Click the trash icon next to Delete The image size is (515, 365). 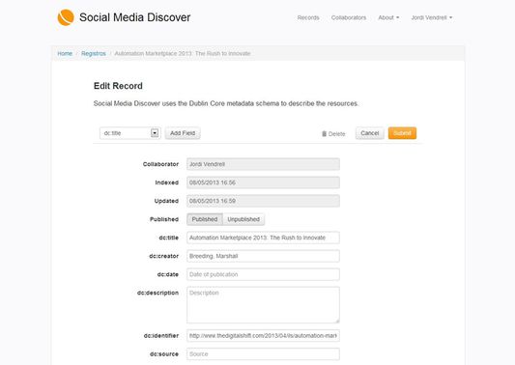324,133
